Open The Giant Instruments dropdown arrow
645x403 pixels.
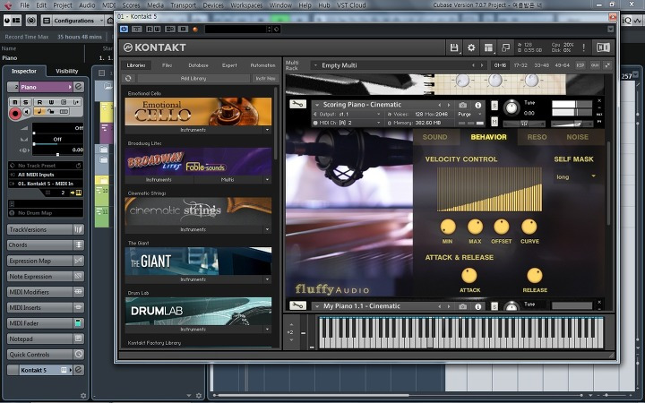(x=267, y=279)
